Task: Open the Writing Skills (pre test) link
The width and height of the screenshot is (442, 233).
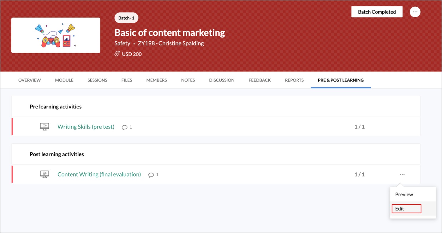Action: click(x=86, y=127)
